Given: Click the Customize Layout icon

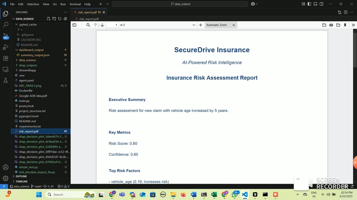Looking at the screenshot, I should click(303, 4).
